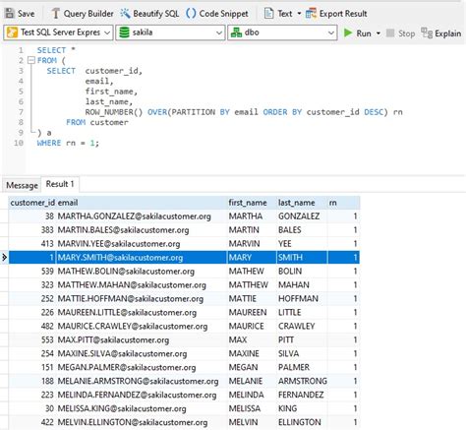466x430 pixels.
Task: Click the Save disk icon
Action: [x=10, y=14]
